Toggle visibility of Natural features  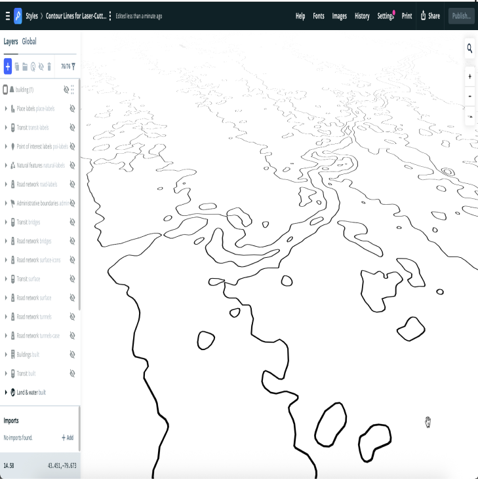point(73,166)
